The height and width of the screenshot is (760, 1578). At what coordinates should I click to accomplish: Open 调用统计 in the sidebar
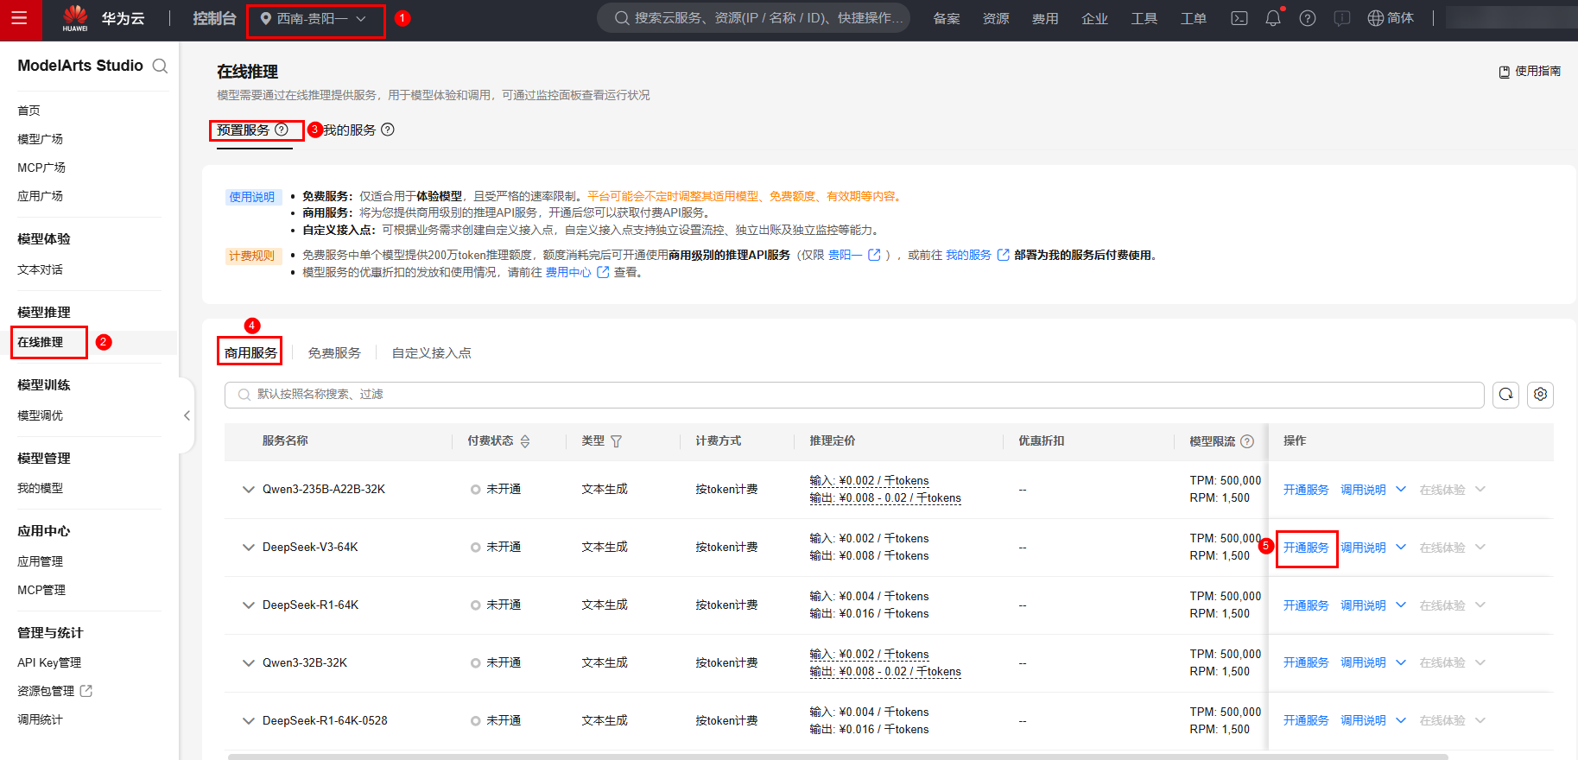(x=40, y=719)
